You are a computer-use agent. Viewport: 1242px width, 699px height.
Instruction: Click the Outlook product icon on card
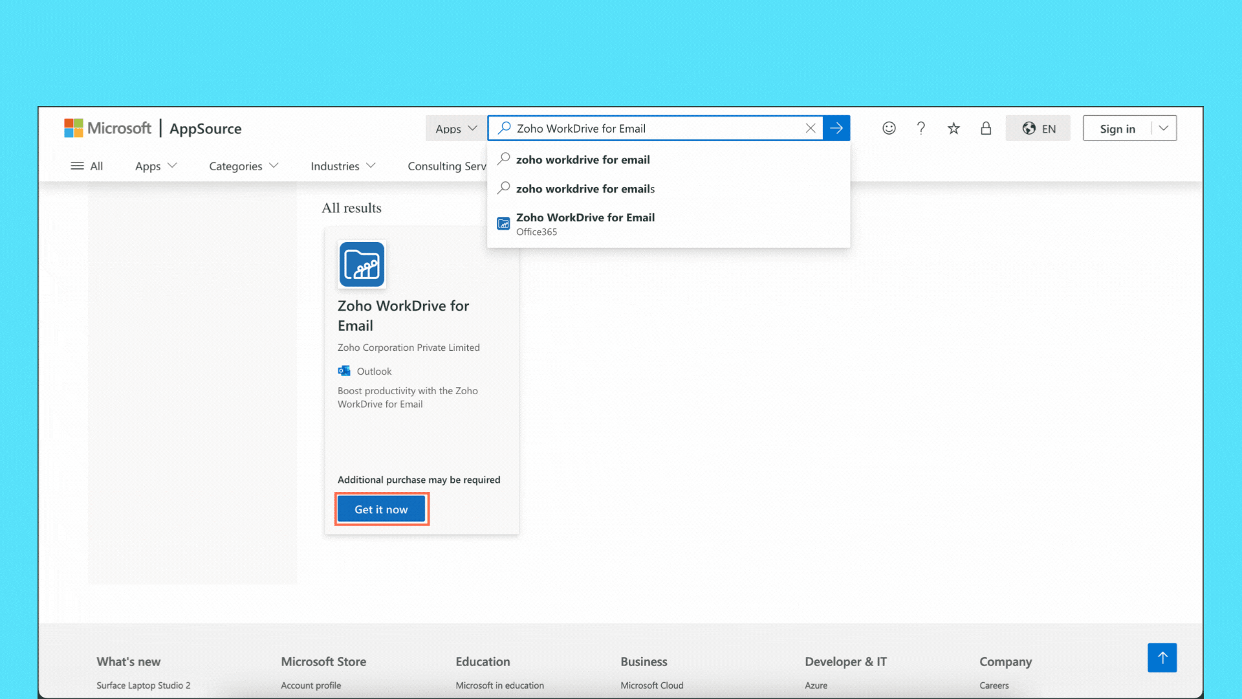[x=344, y=371]
